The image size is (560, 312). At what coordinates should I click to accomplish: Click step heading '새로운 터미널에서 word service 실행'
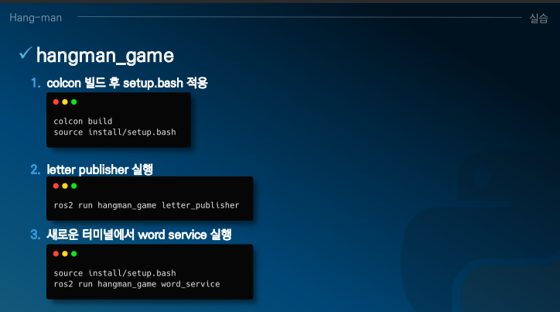coord(139,235)
